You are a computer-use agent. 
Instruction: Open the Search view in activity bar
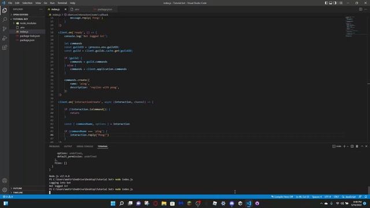point(5,20)
